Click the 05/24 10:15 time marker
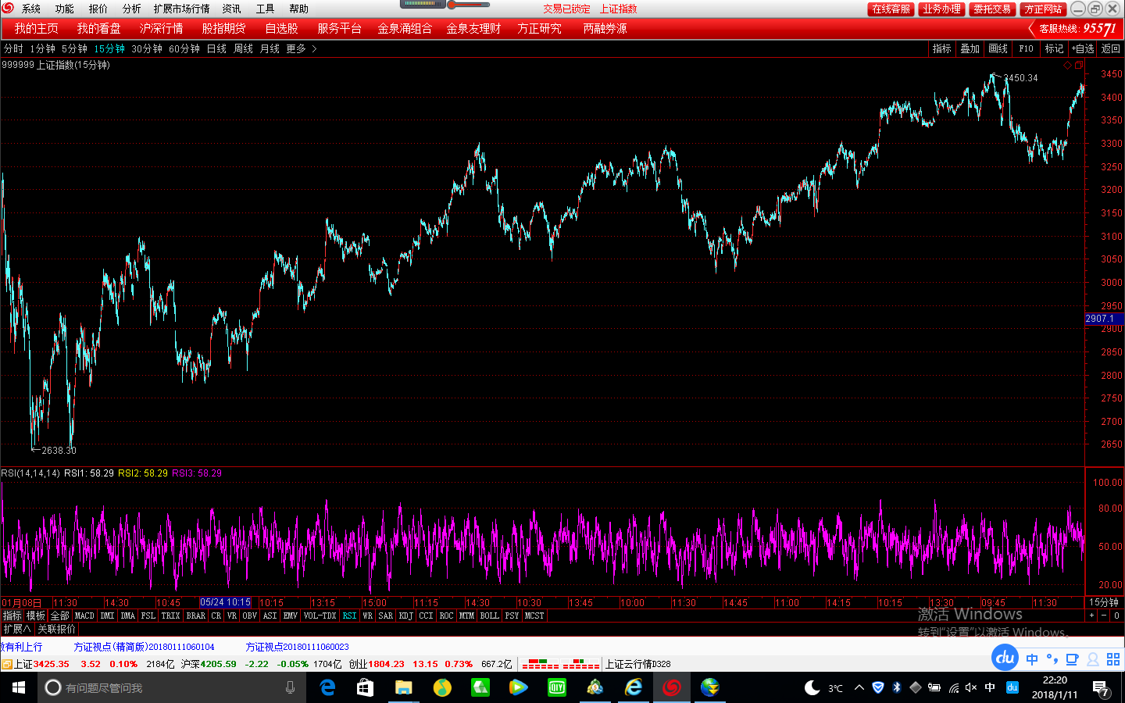Screen dimensions: 1125x703 (225, 602)
